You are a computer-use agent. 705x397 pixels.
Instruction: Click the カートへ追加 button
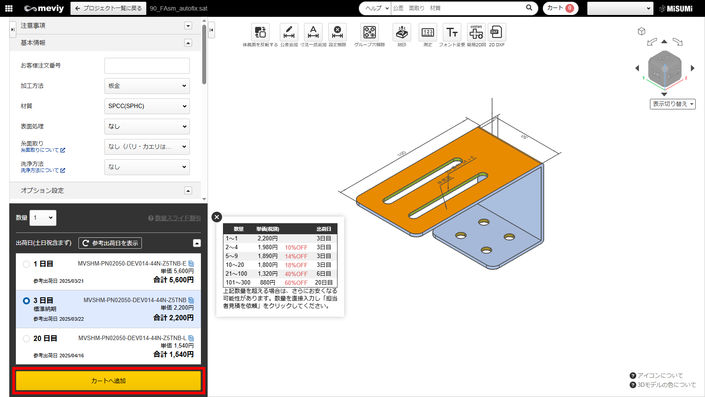(108, 381)
